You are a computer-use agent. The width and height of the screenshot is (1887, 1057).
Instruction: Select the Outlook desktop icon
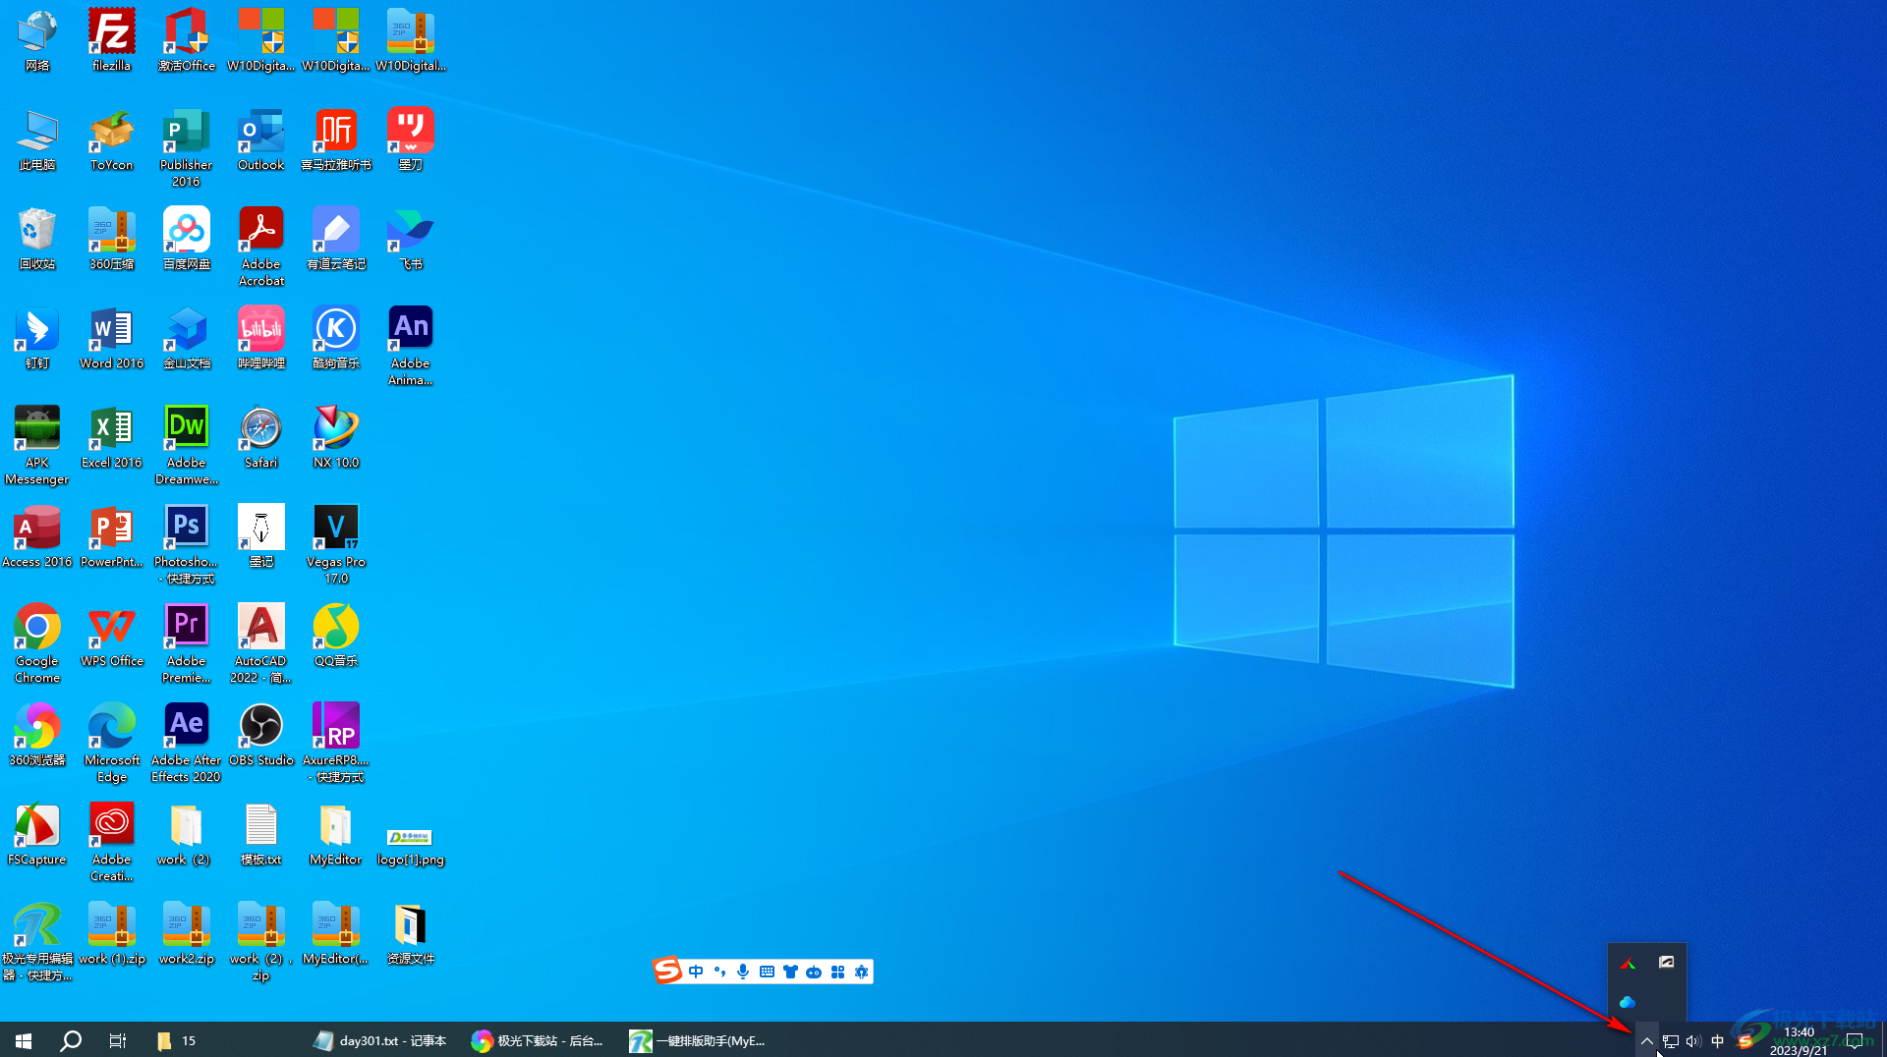coord(260,139)
